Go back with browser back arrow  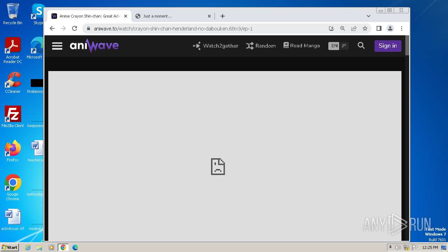click(52, 28)
